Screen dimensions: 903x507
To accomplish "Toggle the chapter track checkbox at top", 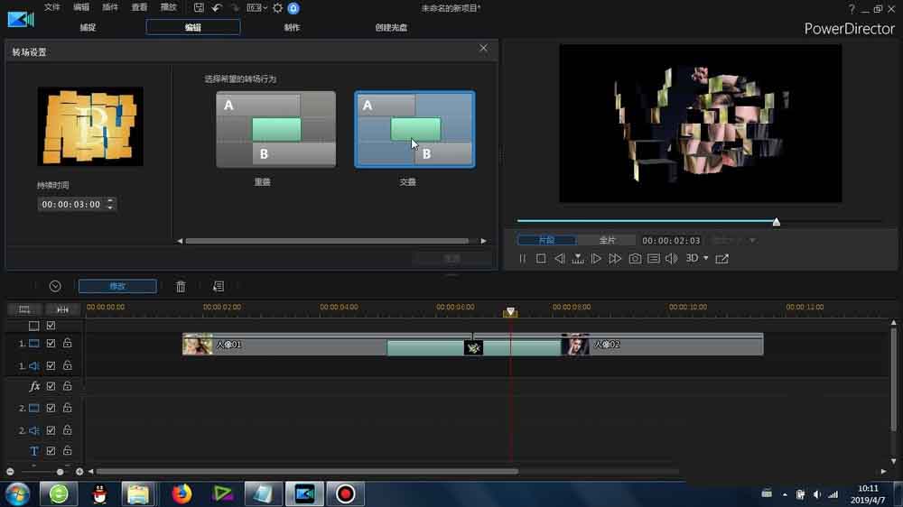I will [51, 325].
